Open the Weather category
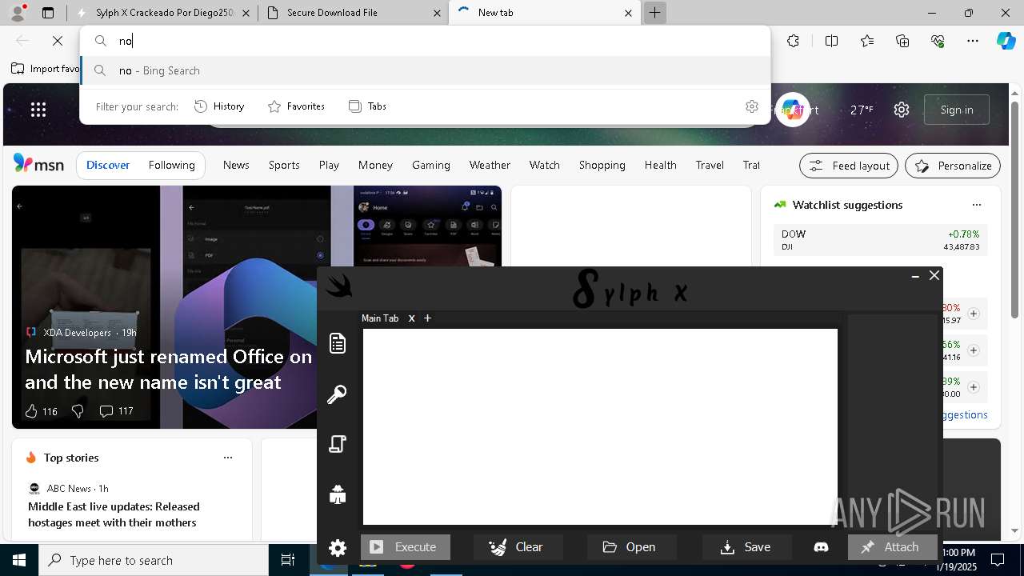This screenshot has height=576, width=1024. click(490, 165)
